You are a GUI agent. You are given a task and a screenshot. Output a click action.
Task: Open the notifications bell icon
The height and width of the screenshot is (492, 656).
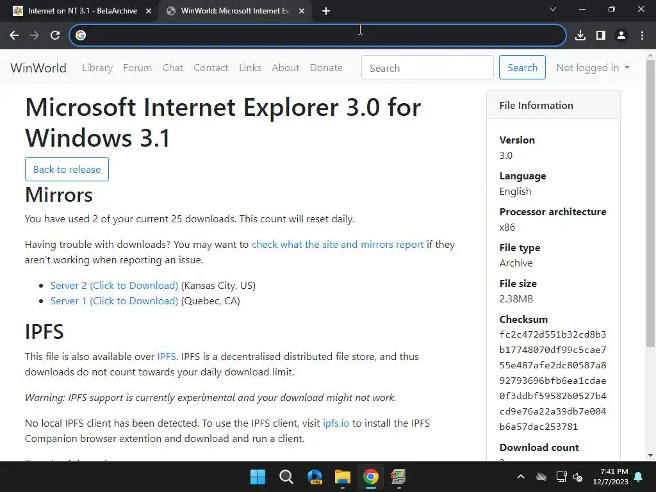tap(639, 477)
